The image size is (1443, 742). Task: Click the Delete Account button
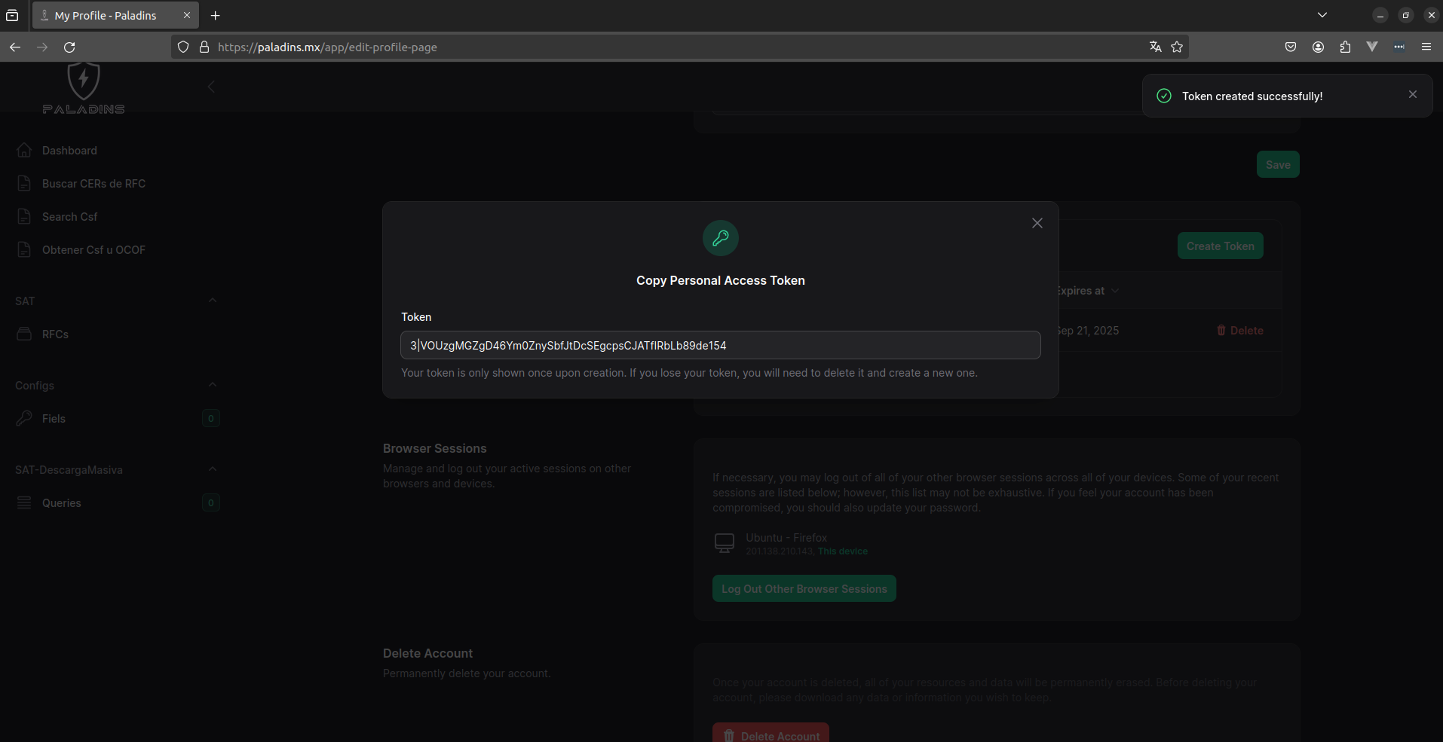pyautogui.click(x=771, y=734)
